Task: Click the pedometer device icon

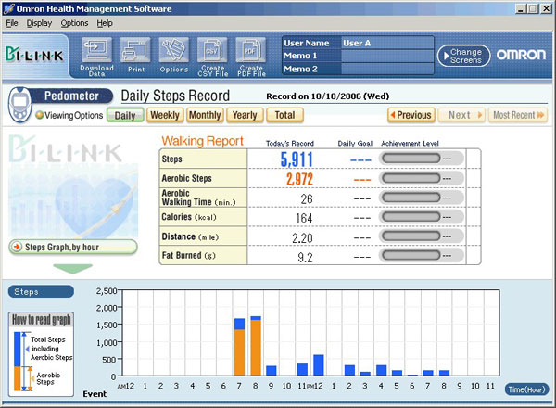Action: [19, 105]
